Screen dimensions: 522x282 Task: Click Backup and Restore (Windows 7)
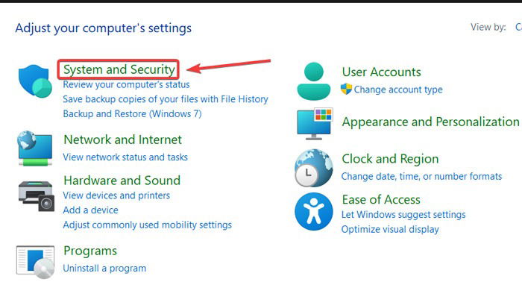(x=132, y=114)
